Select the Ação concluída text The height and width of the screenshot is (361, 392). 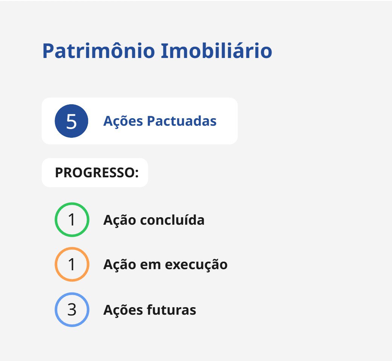154,220
